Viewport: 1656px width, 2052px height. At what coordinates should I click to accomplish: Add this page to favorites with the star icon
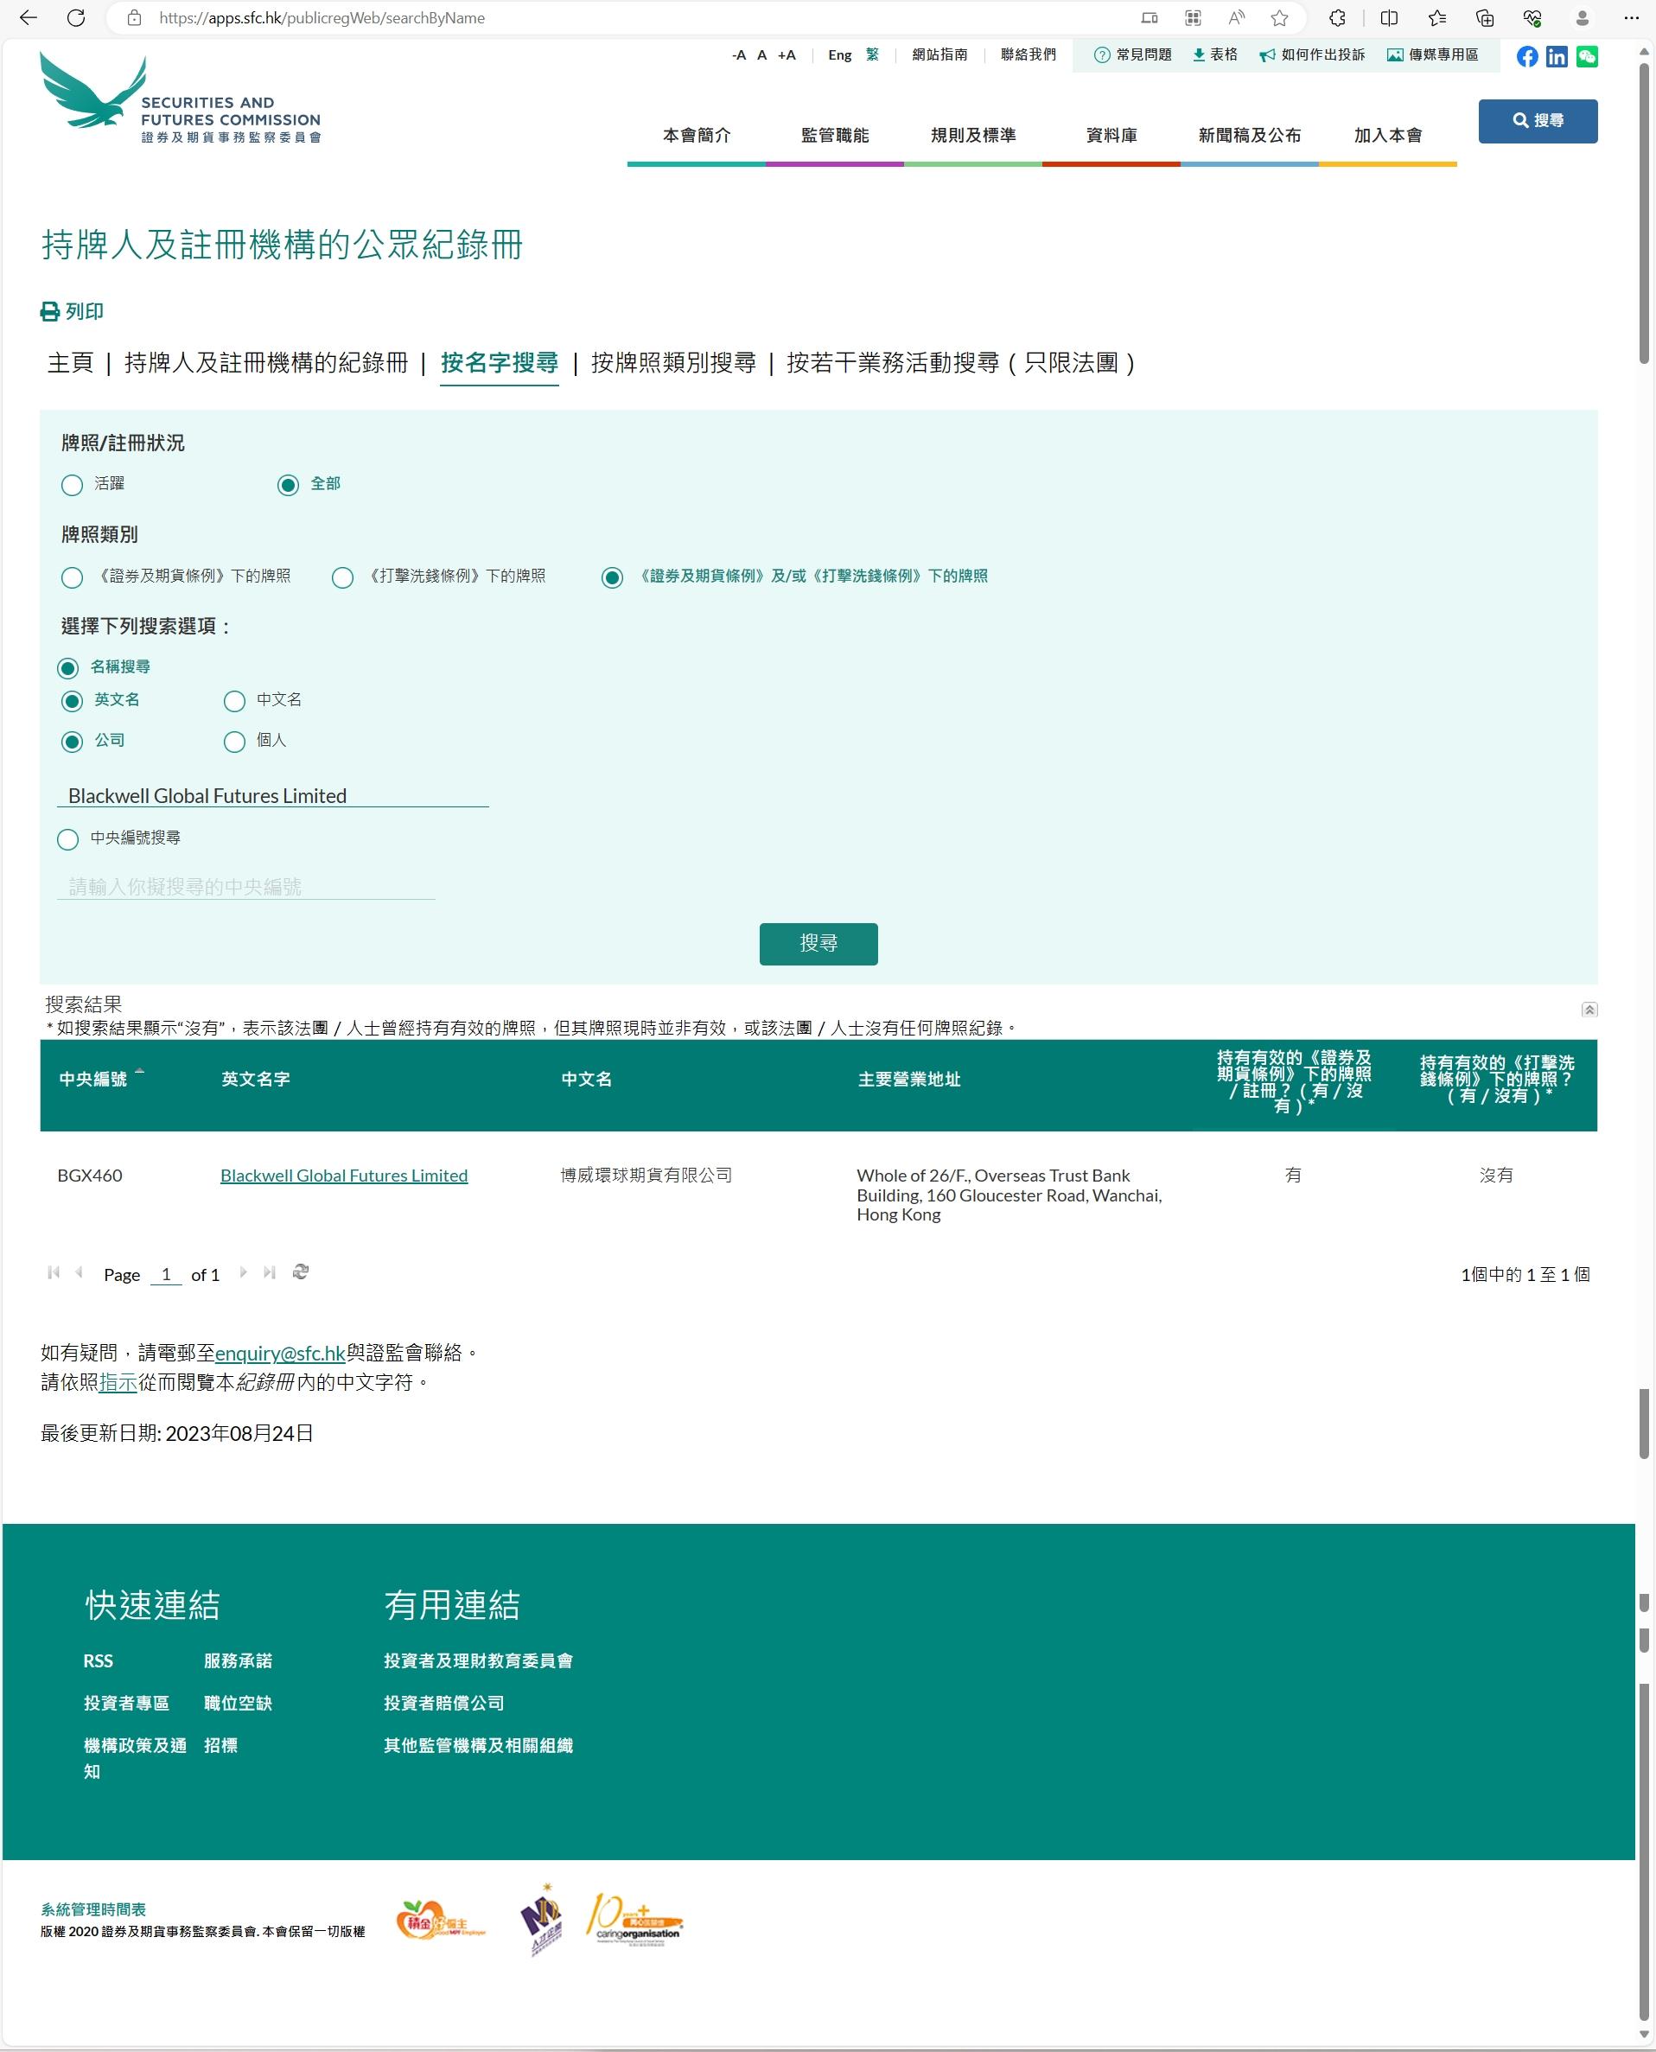click(x=1279, y=17)
